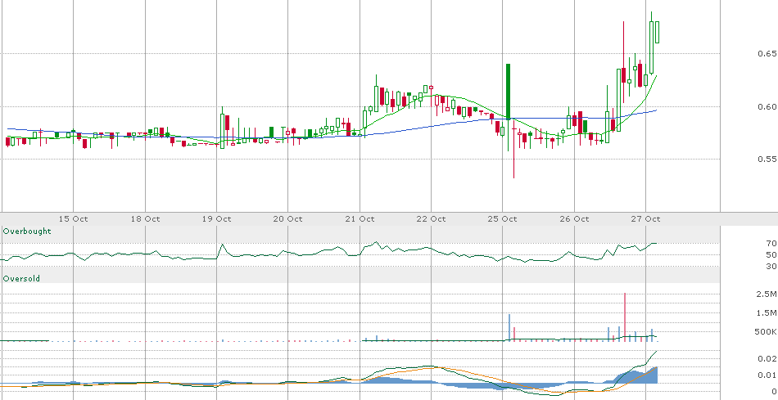Click the 25 Oct date label
Image resolution: width=778 pixels, height=400 pixels.
click(x=503, y=219)
